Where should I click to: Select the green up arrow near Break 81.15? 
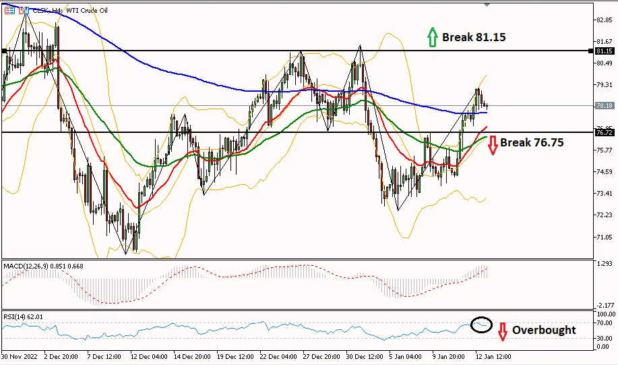pyautogui.click(x=433, y=36)
